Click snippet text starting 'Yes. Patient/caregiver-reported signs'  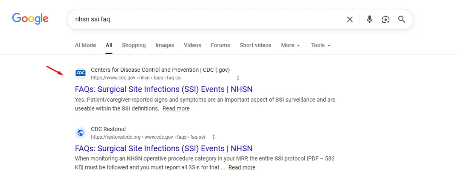pos(205,104)
